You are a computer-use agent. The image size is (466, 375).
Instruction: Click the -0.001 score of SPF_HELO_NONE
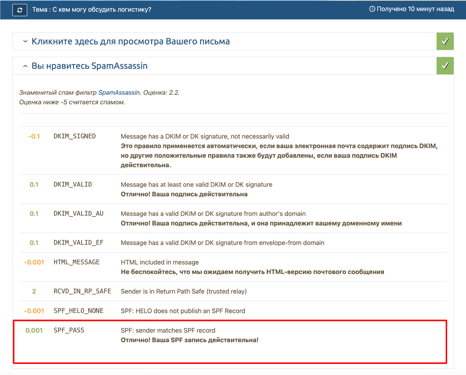click(34, 311)
